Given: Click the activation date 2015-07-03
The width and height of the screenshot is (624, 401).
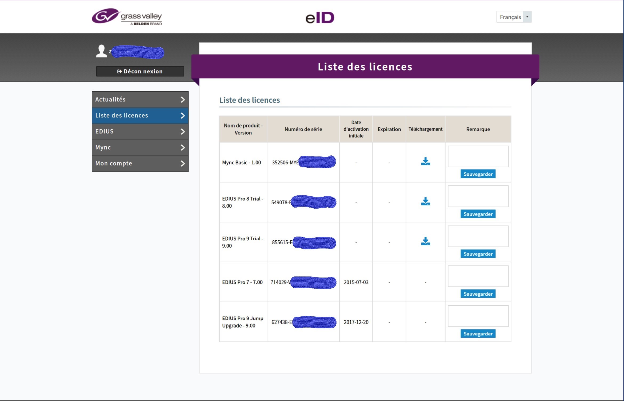Looking at the screenshot, I should tap(356, 282).
